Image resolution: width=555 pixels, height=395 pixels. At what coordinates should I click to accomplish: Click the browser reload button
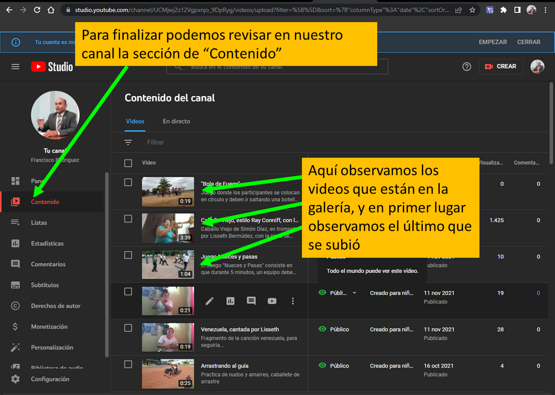pos(37,10)
